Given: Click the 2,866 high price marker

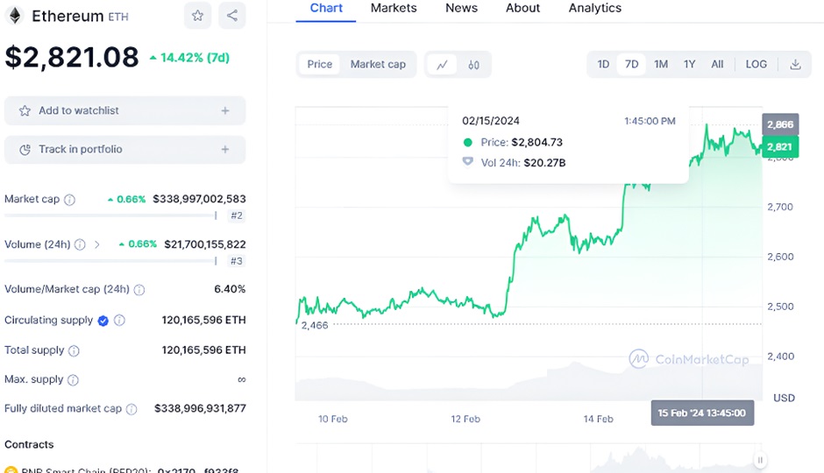Looking at the screenshot, I should click(x=780, y=124).
